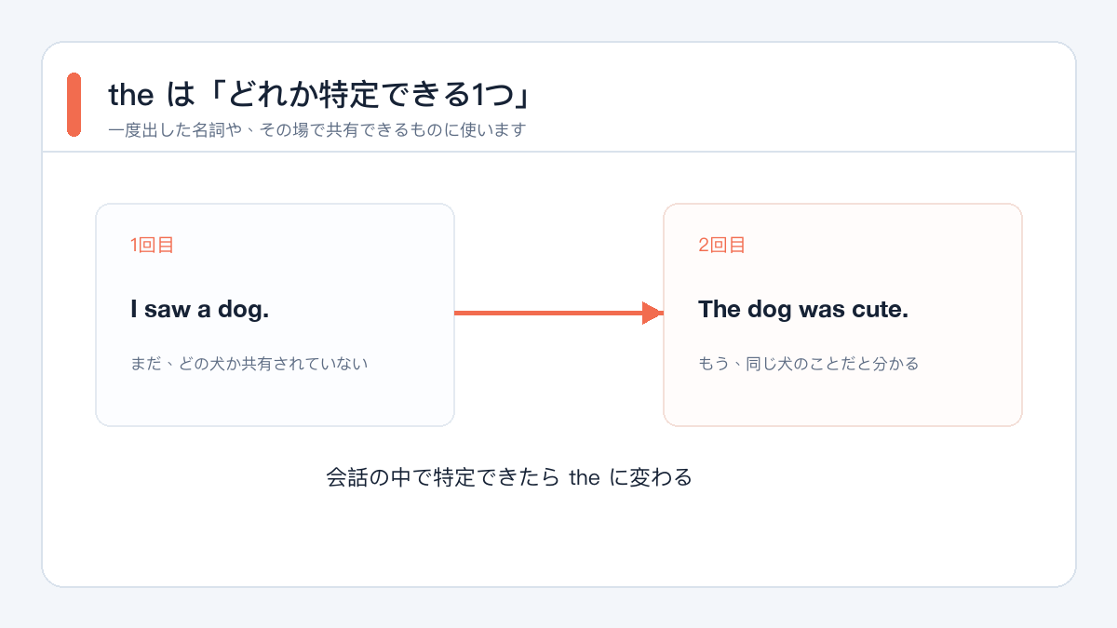This screenshot has width=1117, height=628.
Task: Select the sentence "I saw a dog."
Action: click(199, 310)
